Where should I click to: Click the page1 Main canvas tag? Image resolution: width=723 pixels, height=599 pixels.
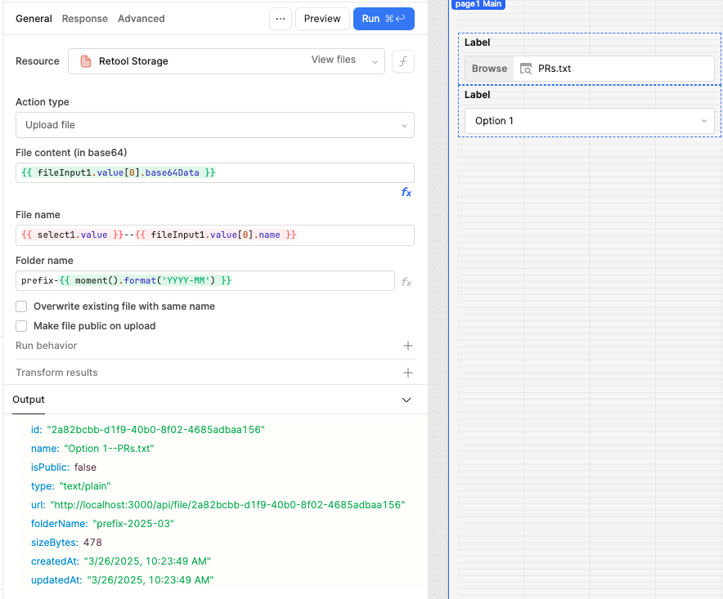478,4
